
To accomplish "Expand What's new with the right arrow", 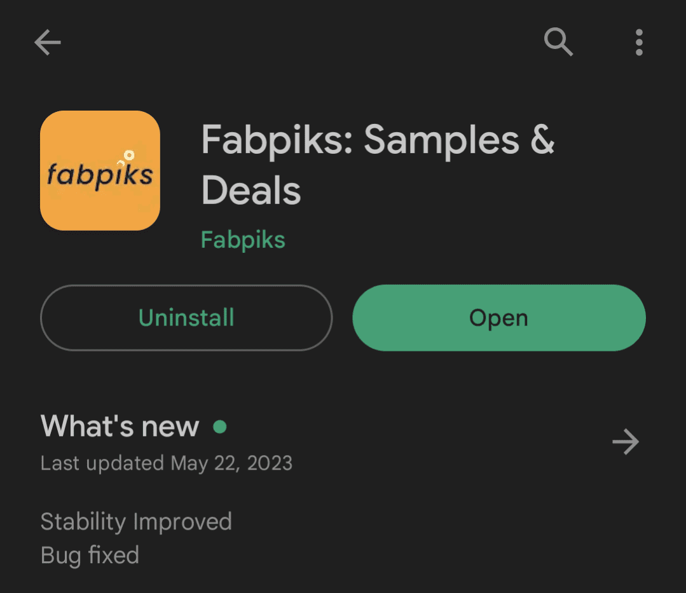I will 626,442.
